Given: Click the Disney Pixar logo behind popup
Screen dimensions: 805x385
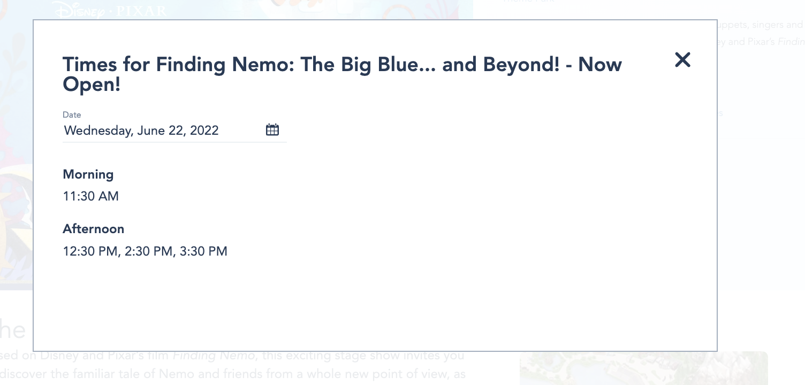Looking at the screenshot, I should [110, 10].
